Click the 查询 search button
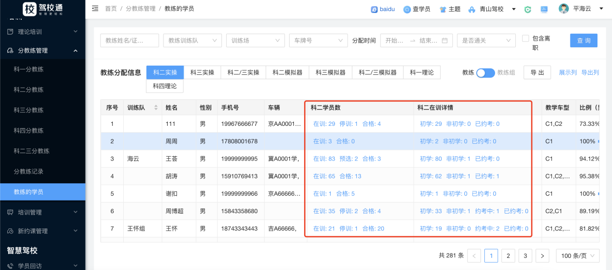 tap(583, 40)
